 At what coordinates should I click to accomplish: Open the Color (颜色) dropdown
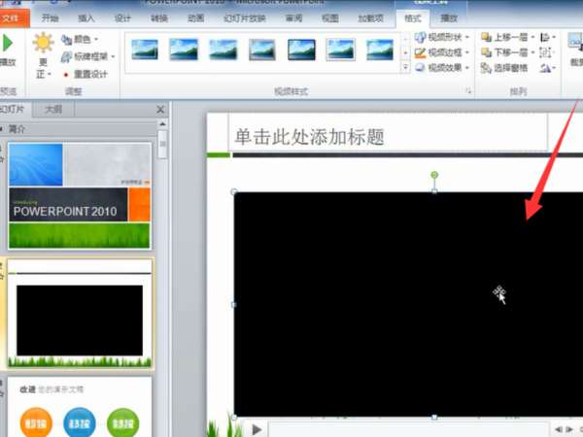point(80,39)
